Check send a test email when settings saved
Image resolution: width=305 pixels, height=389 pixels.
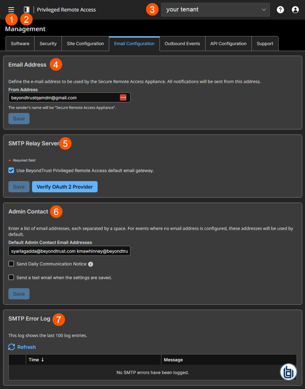coord(11,277)
